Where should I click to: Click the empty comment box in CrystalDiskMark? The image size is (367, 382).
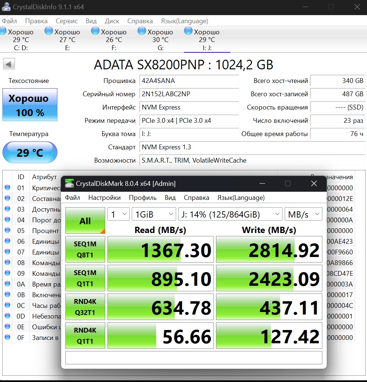[194, 358]
